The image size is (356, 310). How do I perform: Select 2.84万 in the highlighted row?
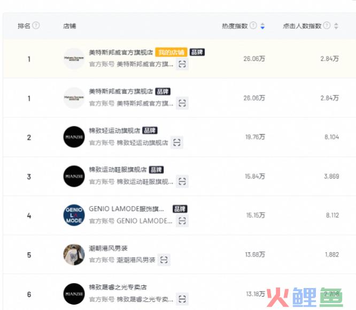point(330,59)
